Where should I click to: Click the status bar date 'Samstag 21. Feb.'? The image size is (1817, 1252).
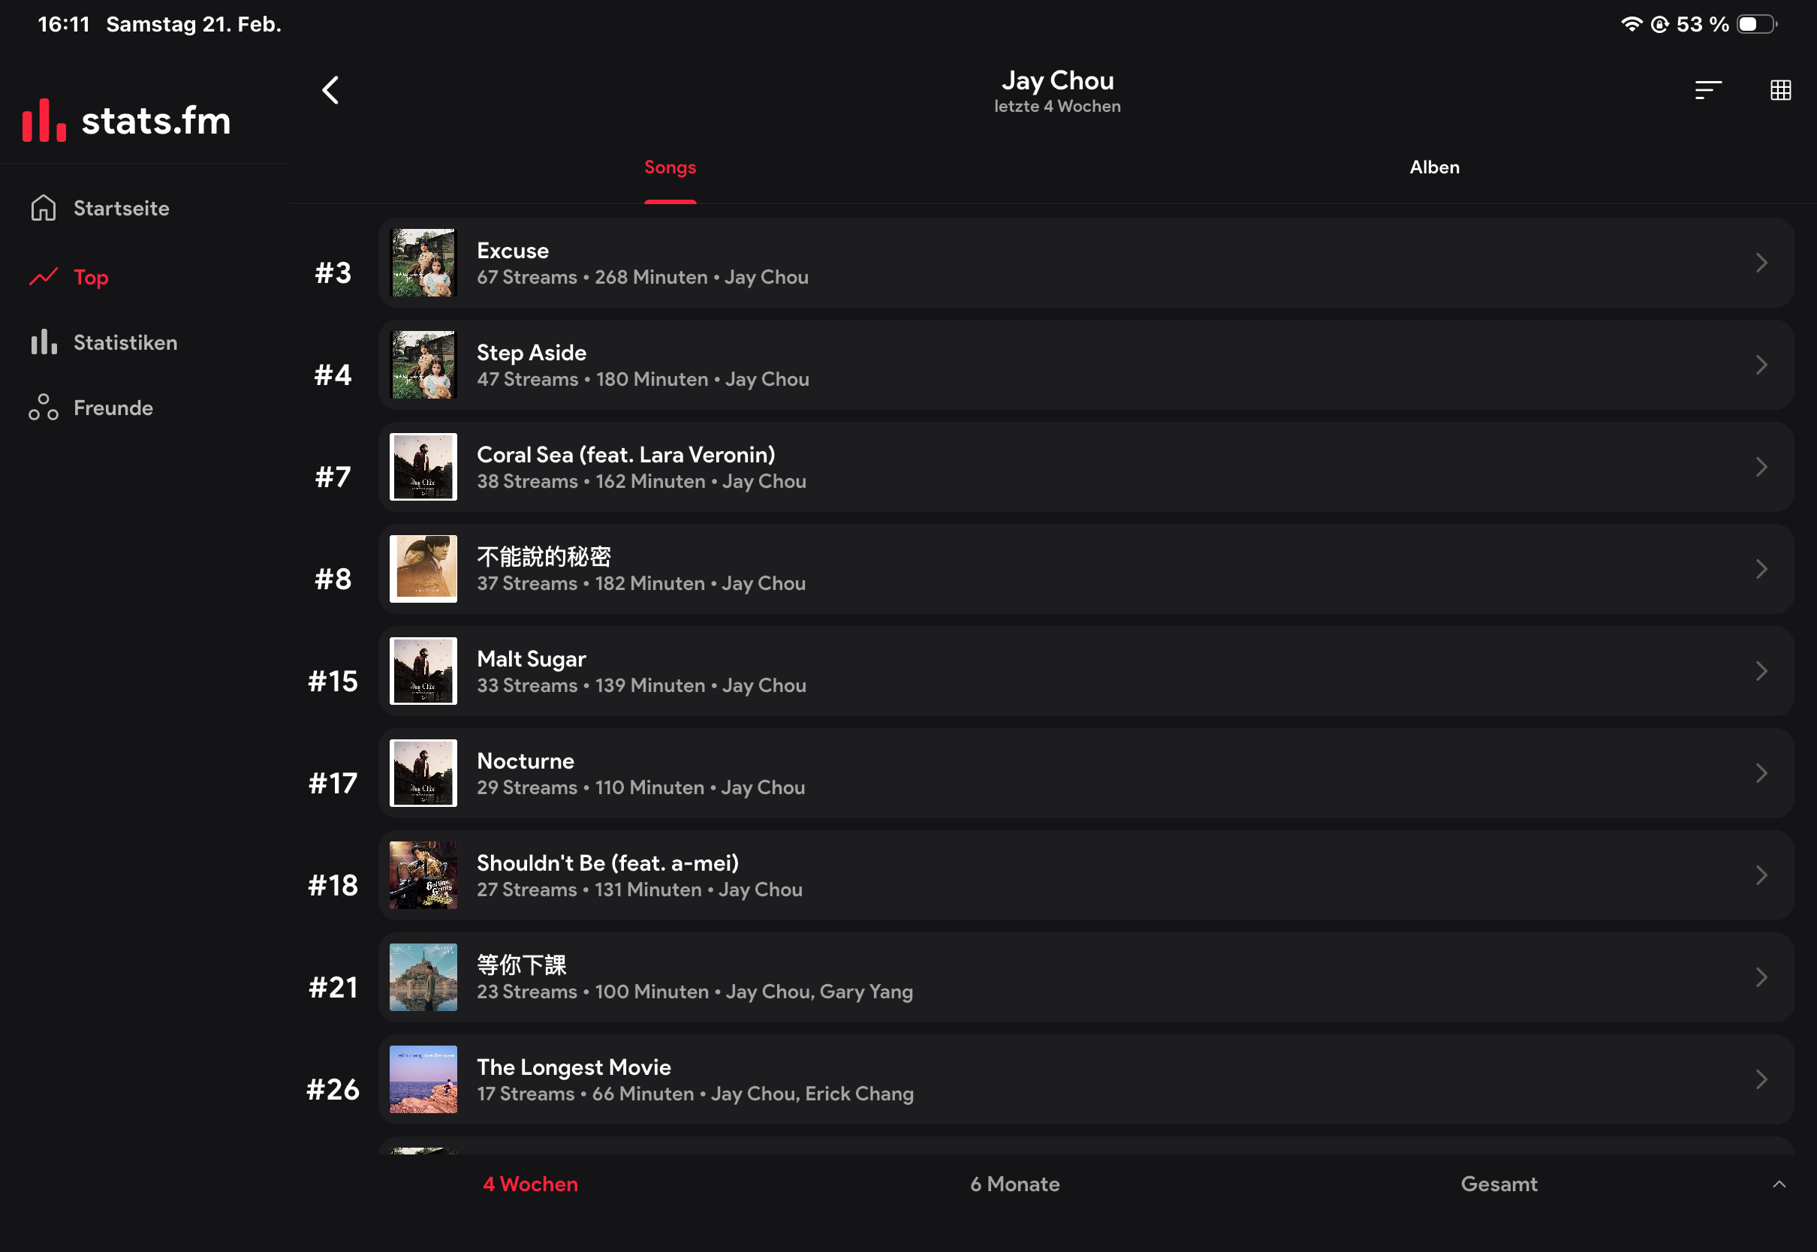(x=194, y=24)
